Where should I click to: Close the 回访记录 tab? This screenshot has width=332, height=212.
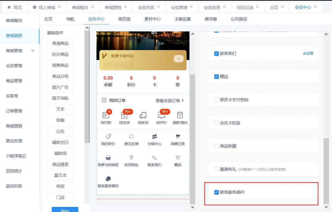pos(258,7)
